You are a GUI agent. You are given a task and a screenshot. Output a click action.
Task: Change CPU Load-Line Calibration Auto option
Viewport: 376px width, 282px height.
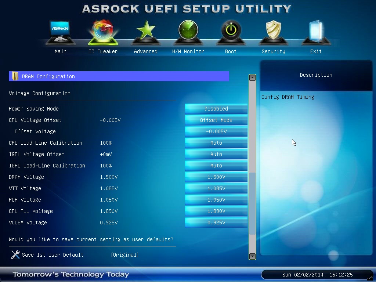[216, 143]
